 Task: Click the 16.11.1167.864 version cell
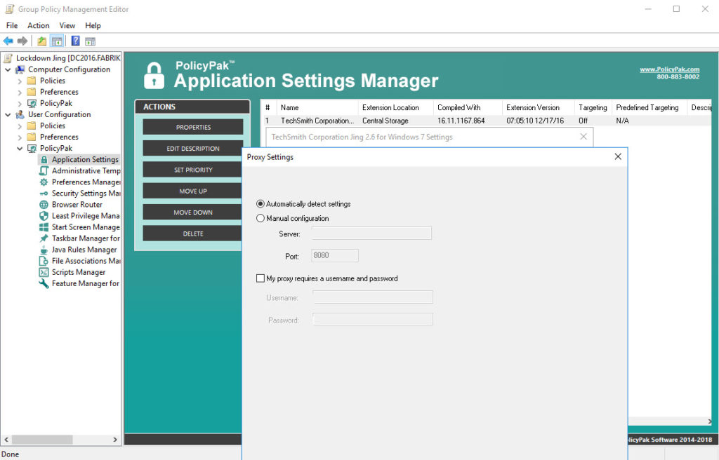[461, 121]
